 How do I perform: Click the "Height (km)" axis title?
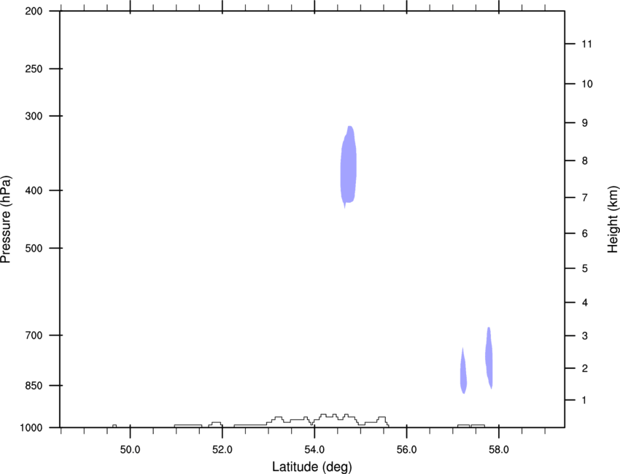point(613,219)
